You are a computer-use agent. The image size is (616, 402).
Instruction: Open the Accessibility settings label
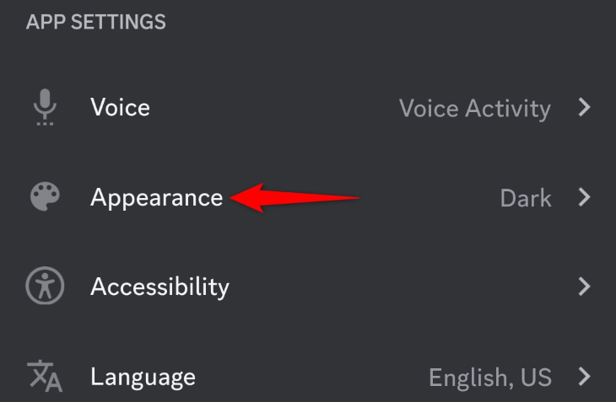(x=159, y=287)
